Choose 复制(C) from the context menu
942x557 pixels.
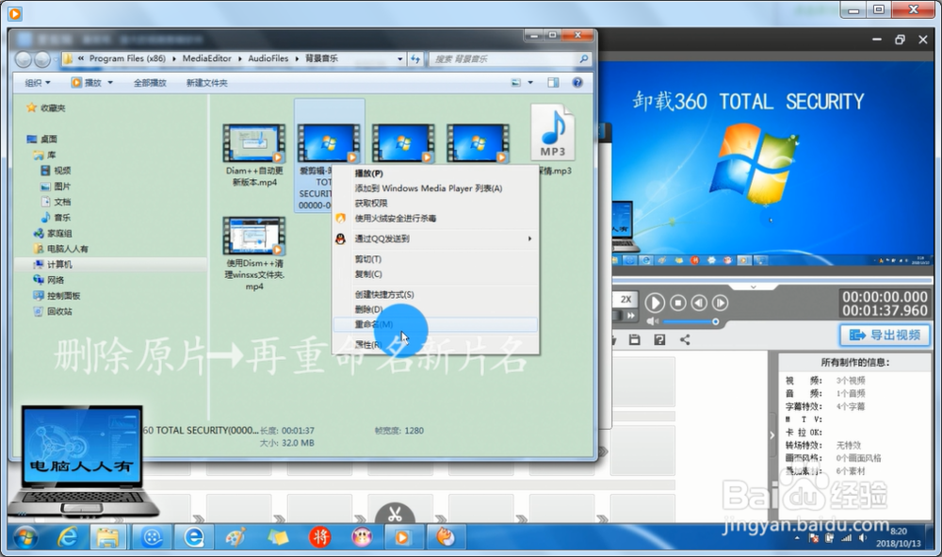(435, 274)
